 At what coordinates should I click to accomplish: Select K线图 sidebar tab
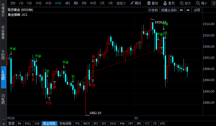click(x=4, y=77)
